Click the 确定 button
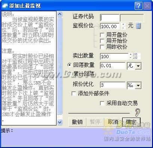The height and width of the screenshot is (148, 153). [131, 122]
